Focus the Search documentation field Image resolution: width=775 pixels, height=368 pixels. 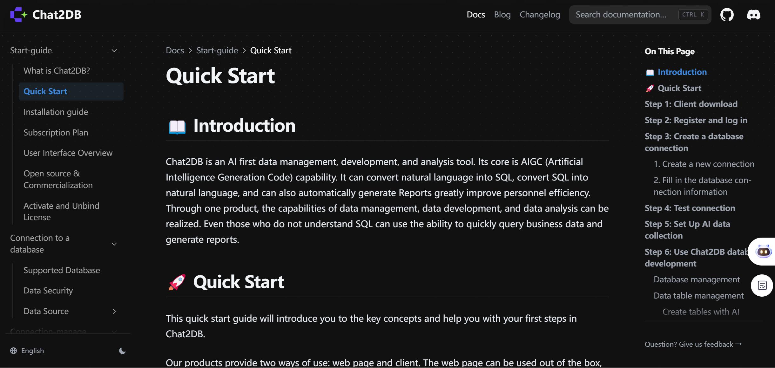point(640,15)
